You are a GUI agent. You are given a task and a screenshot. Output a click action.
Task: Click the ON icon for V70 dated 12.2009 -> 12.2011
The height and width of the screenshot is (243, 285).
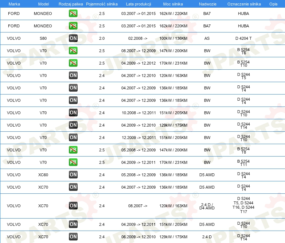click(73, 138)
